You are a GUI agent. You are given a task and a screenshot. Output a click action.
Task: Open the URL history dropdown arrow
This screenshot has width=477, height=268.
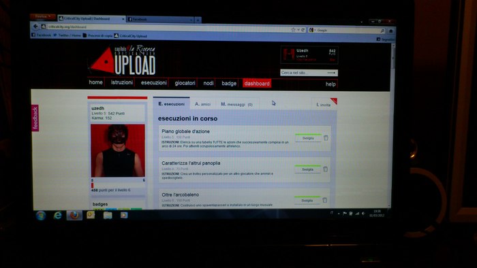pos(298,30)
